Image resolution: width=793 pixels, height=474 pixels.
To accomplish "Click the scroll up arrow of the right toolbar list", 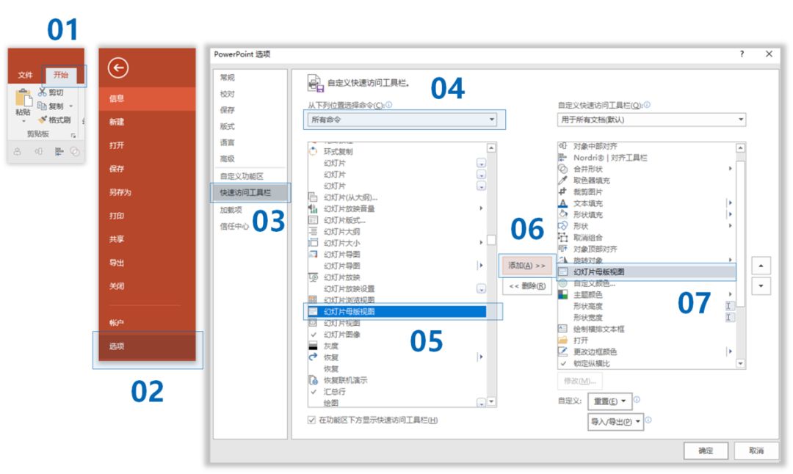I will coord(740,147).
